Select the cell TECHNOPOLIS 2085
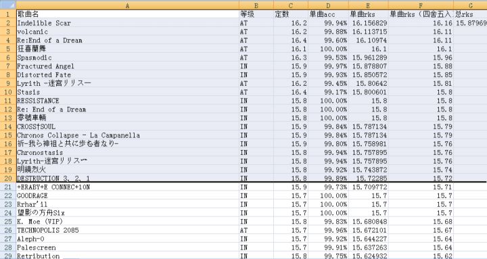This screenshot has width=487, height=259. 127,230
